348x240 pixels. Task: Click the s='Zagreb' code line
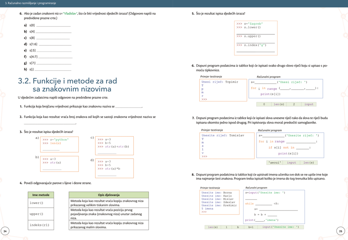coord(249,24)
